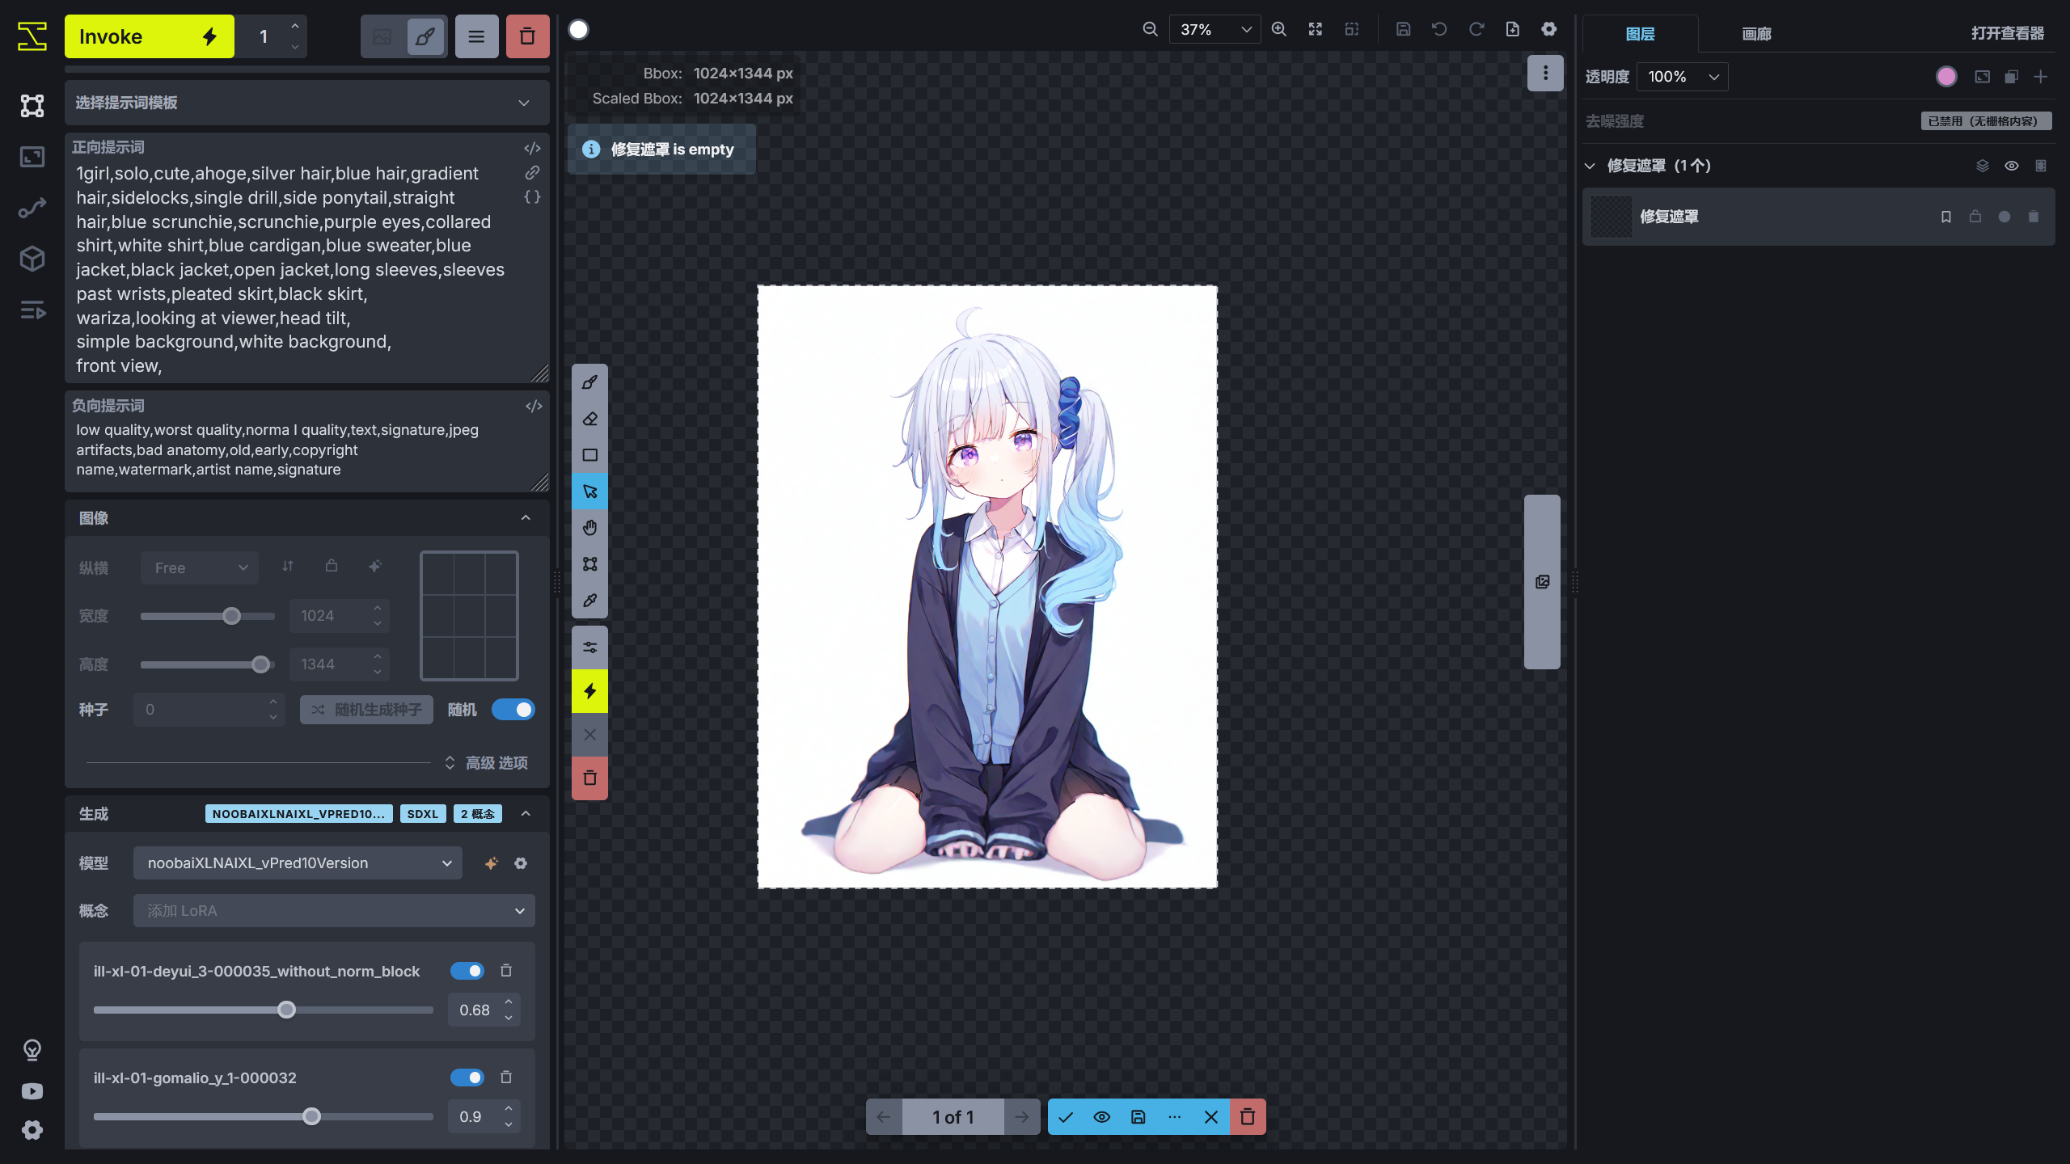Choose the Rectangle tool

589,454
